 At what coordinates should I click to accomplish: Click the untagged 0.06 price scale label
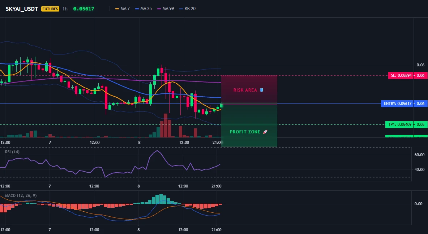pyautogui.click(x=420, y=65)
